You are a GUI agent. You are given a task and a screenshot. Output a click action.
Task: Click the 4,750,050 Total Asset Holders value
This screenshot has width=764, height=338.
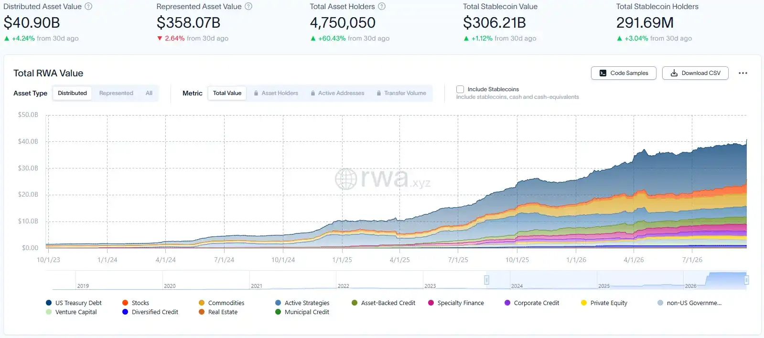(x=343, y=22)
